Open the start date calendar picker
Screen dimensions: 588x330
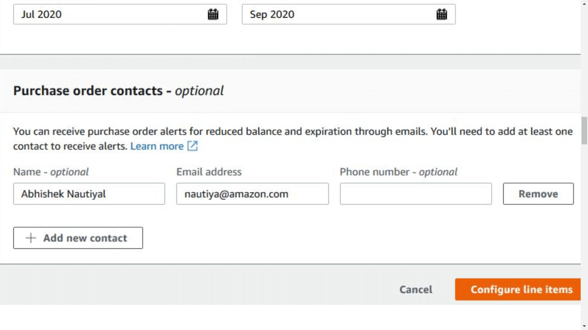pyautogui.click(x=214, y=14)
